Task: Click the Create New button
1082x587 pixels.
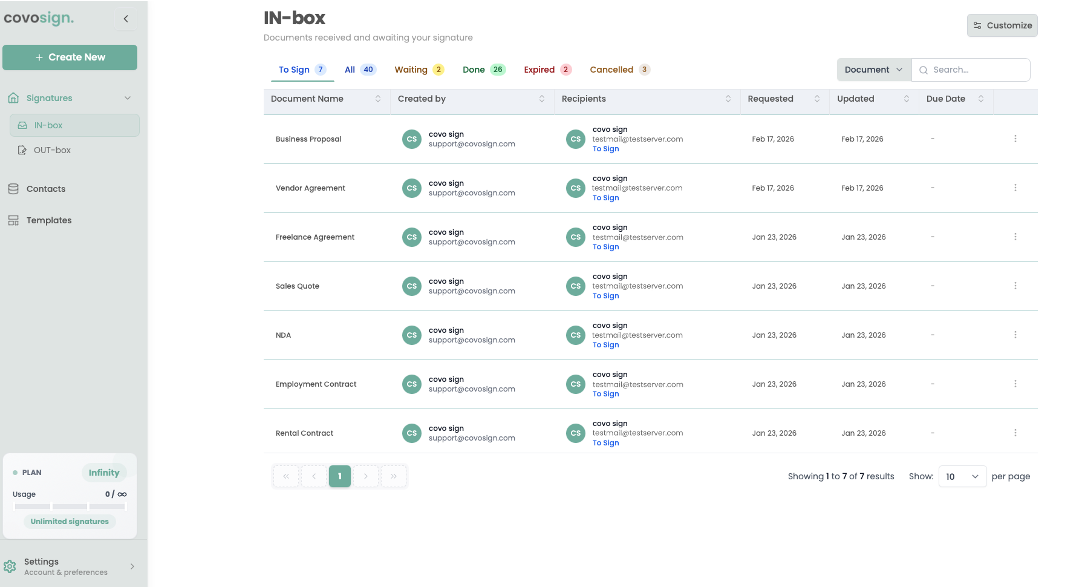Action: pos(70,57)
